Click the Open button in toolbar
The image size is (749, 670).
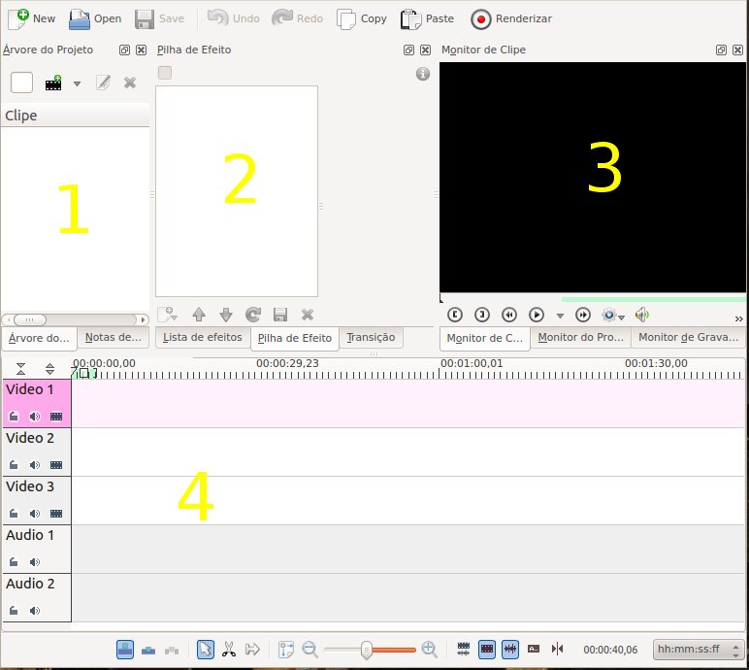click(94, 18)
